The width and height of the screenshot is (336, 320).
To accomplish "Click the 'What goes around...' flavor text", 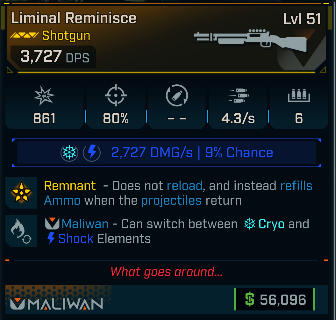I will (x=166, y=272).
